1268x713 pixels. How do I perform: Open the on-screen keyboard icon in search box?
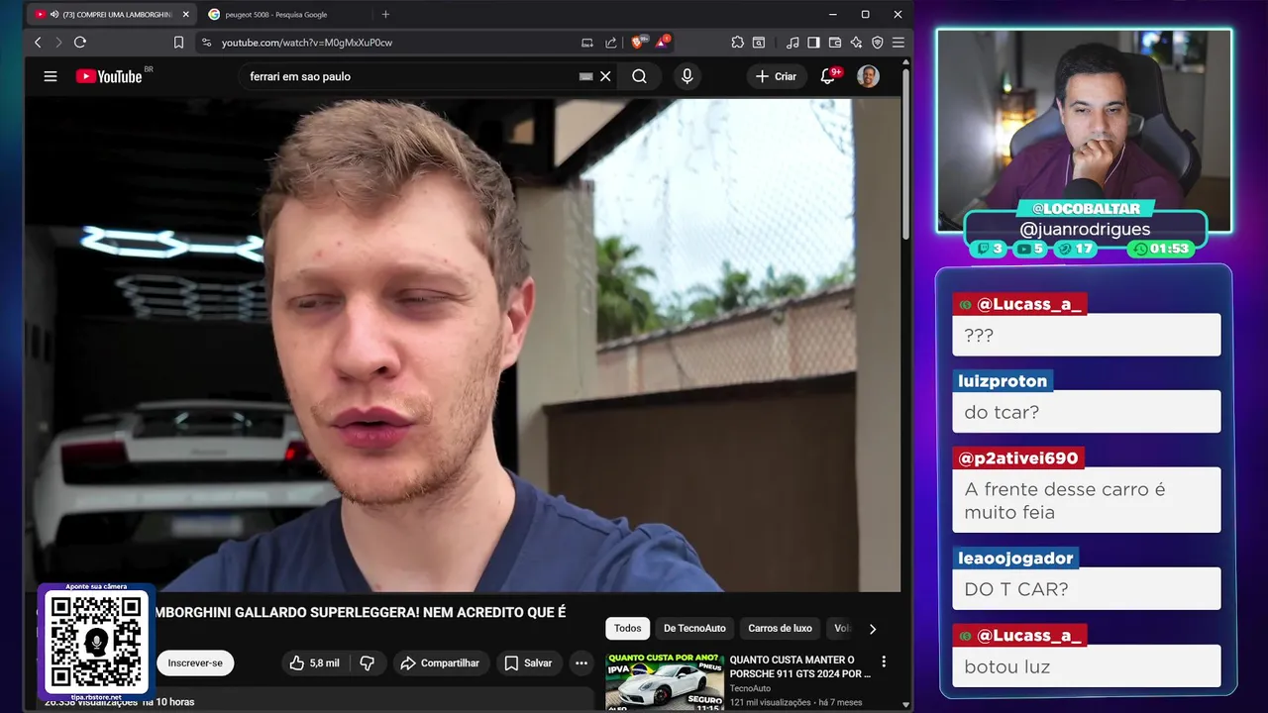(585, 76)
